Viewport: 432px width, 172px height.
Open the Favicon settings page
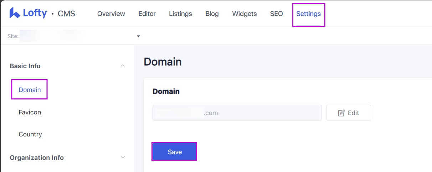point(30,112)
